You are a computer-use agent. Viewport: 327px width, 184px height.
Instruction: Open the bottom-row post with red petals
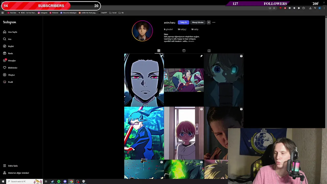[x=144, y=169]
